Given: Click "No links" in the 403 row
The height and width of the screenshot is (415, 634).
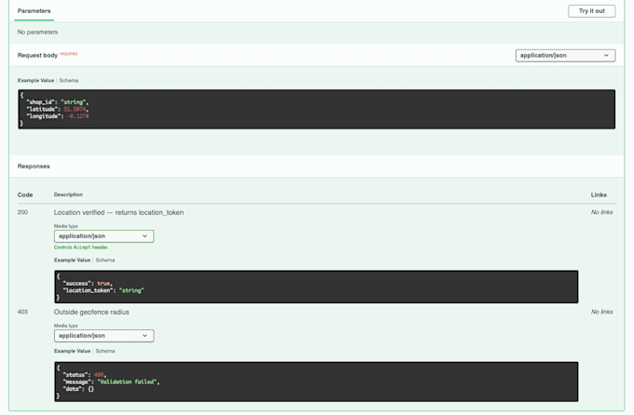Looking at the screenshot, I should click(x=601, y=312).
